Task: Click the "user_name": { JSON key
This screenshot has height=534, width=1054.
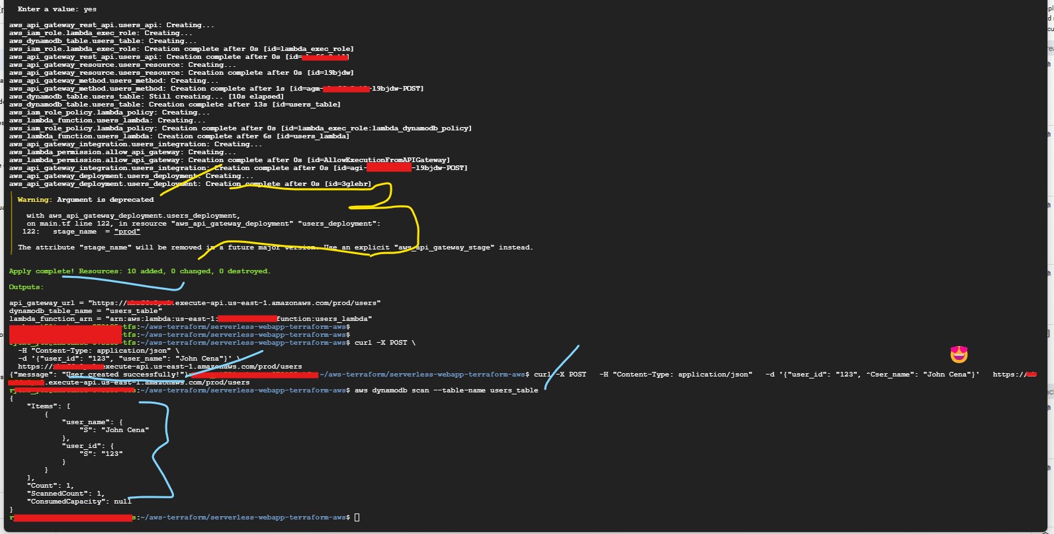Action: (x=92, y=422)
